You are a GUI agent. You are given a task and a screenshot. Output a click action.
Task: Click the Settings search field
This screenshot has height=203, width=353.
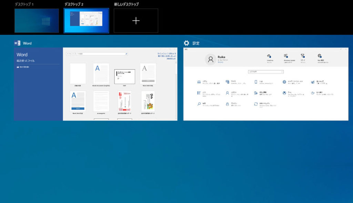pos(265,72)
